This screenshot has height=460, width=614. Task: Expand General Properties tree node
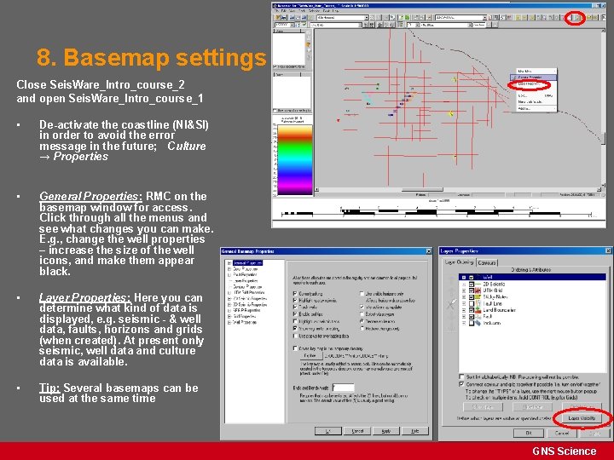click(x=229, y=263)
